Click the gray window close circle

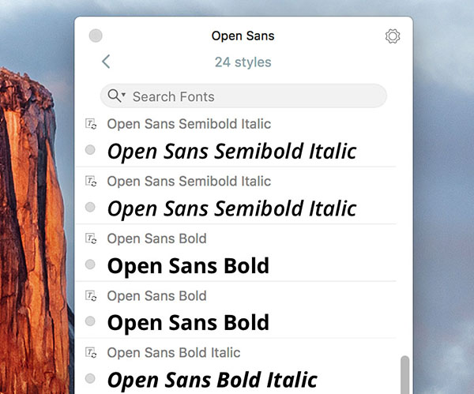coord(96,36)
